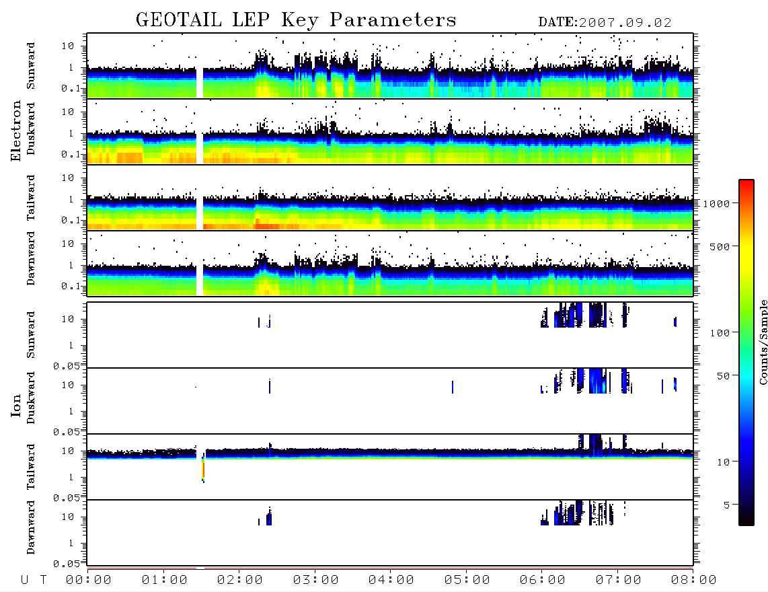Click the 04:00 time tick label
Image resolution: width=768 pixels, height=592 pixels.
pyautogui.click(x=391, y=581)
